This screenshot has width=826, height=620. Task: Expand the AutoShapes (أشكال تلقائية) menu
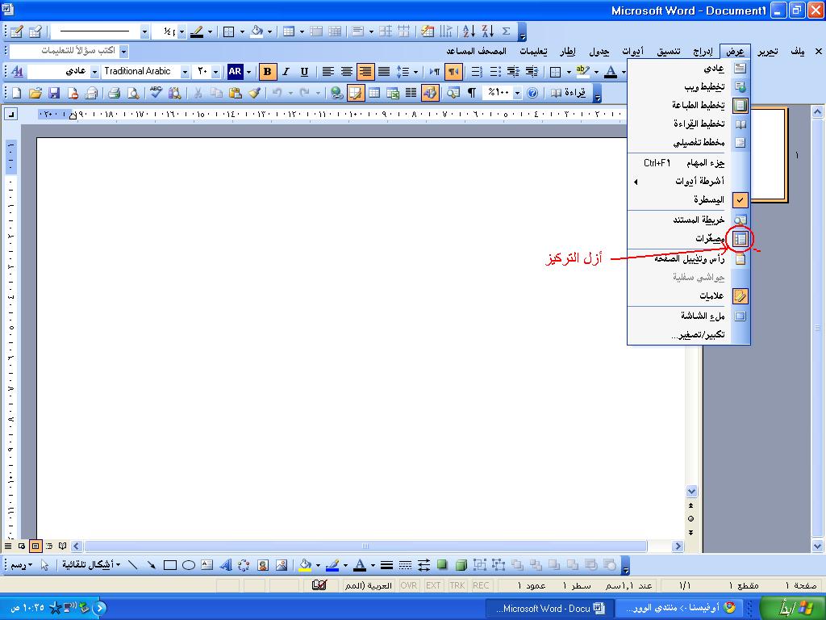91,565
